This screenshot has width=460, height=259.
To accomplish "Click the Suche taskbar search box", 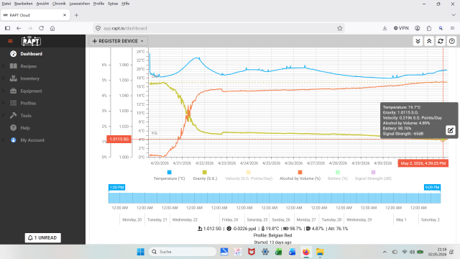I will click(x=183, y=252).
